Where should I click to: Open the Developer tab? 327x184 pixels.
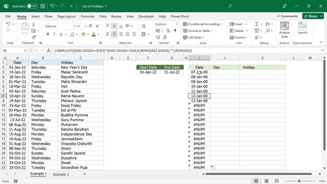146,16
